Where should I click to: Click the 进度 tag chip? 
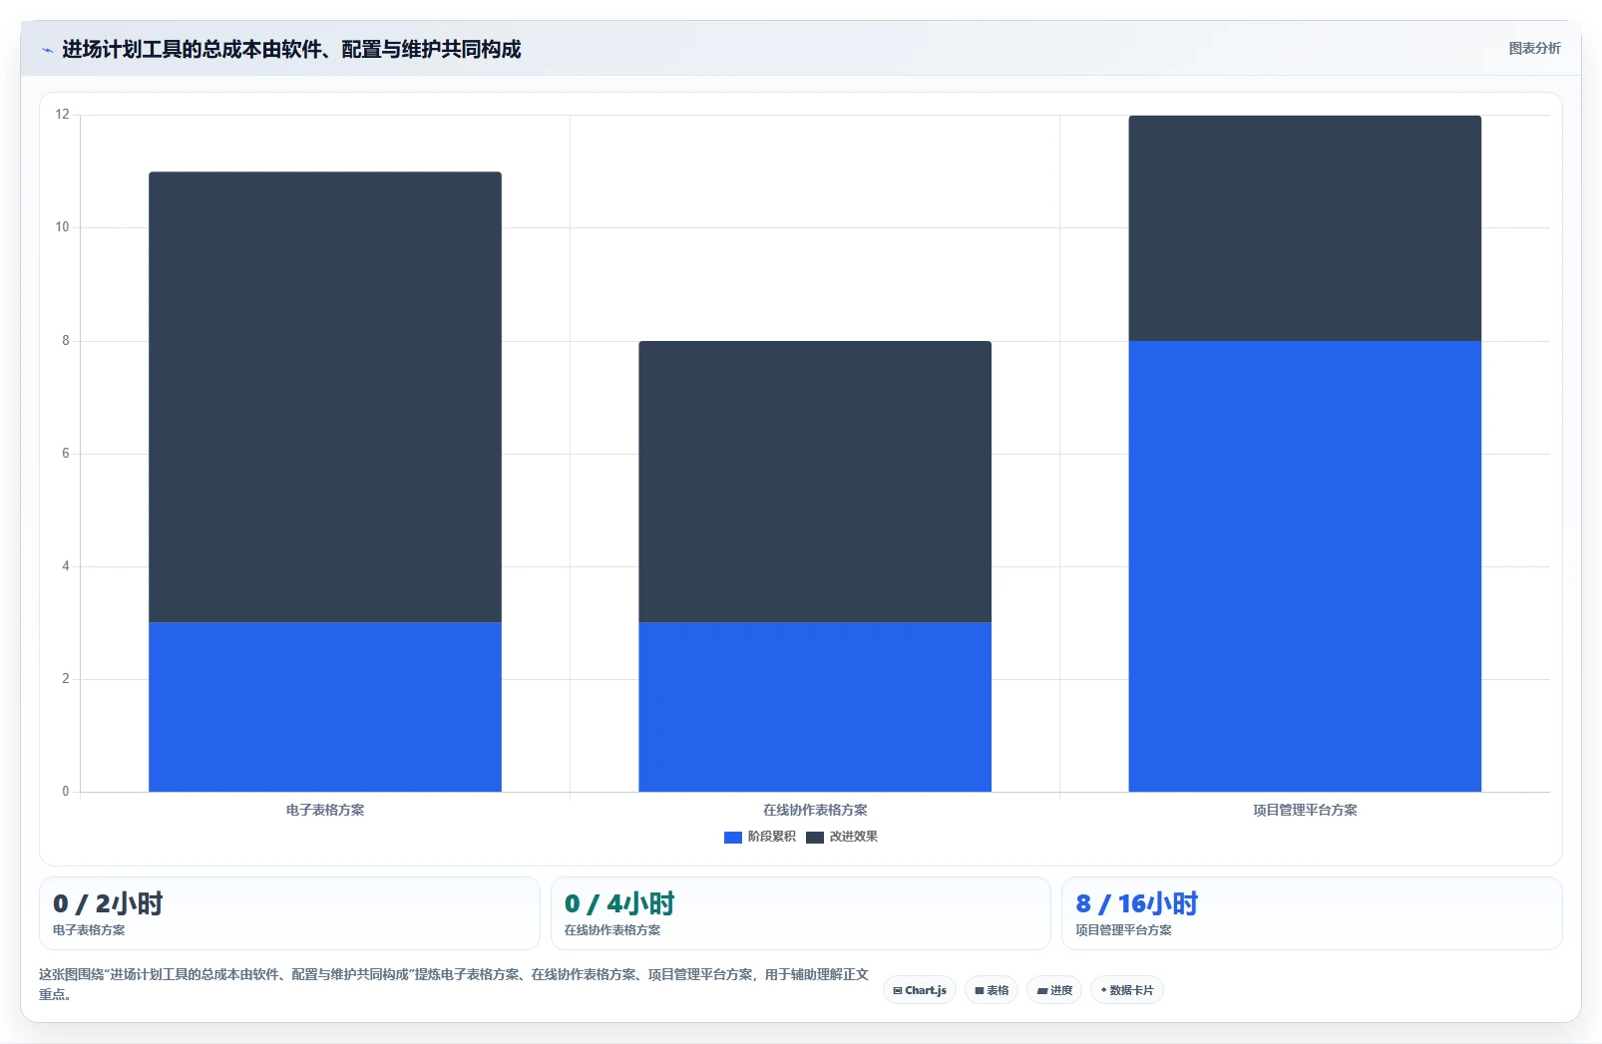click(x=1054, y=990)
